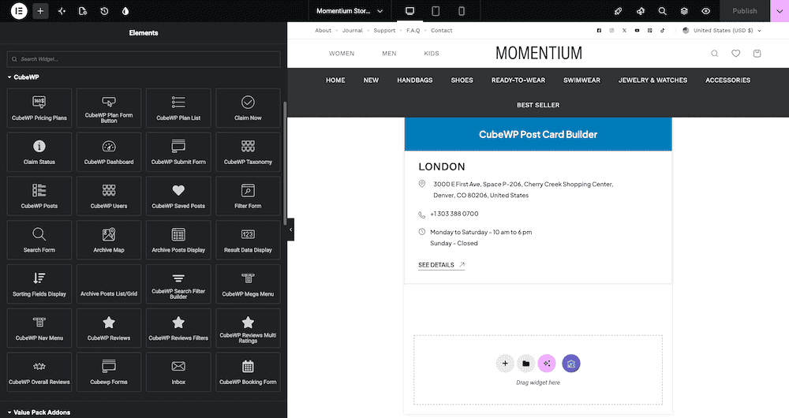Select CubeWP Pricing Plans widget
The image size is (789, 418).
[39, 108]
